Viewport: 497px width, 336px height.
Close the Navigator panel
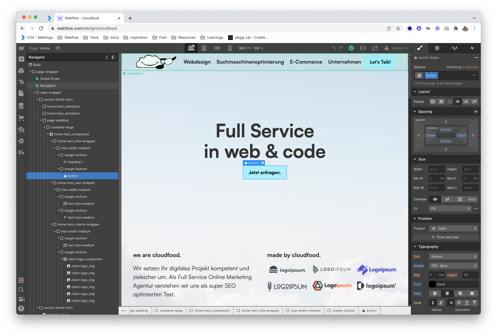107,57
